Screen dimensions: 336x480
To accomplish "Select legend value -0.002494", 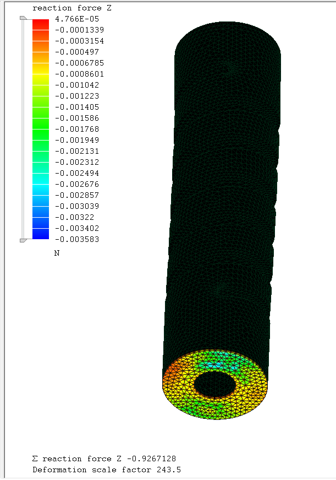I will coord(77,173).
